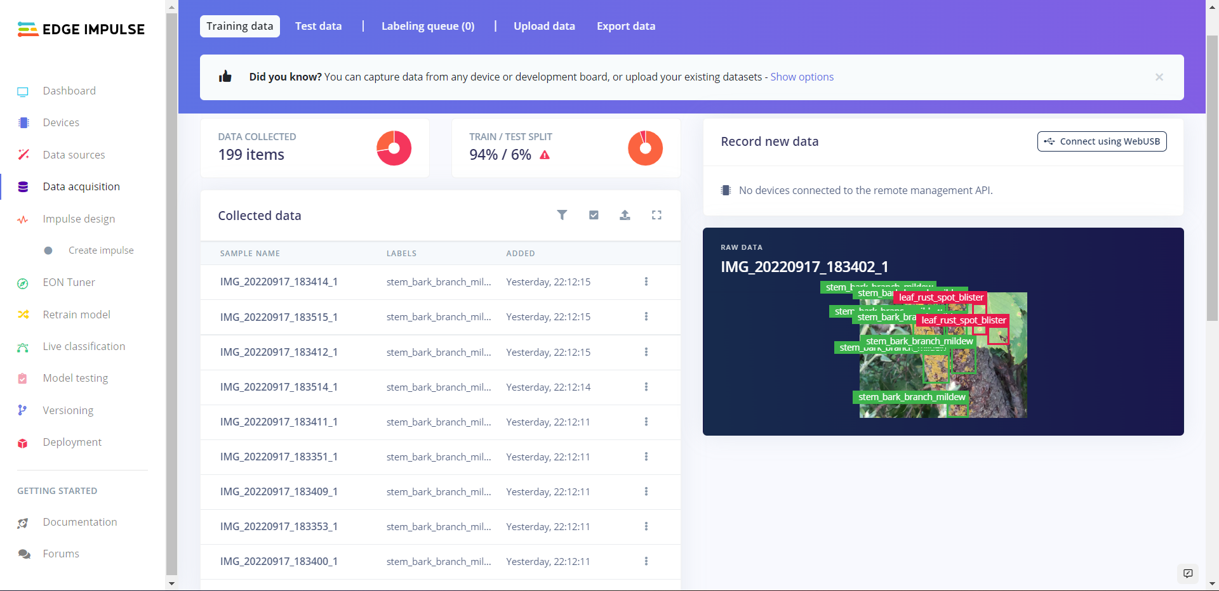The height and width of the screenshot is (591, 1219).
Task: Go to Create impulse in sidebar
Action: point(101,250)
